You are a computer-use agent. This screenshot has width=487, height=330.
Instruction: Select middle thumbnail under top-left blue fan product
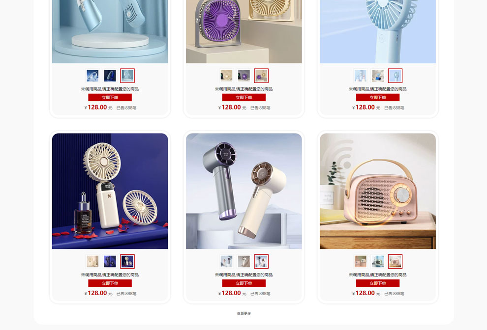tap(110, 76)
